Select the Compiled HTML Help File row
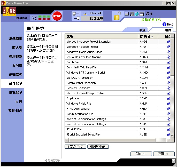The image size is (177, 167). click(x=118, y=67)
